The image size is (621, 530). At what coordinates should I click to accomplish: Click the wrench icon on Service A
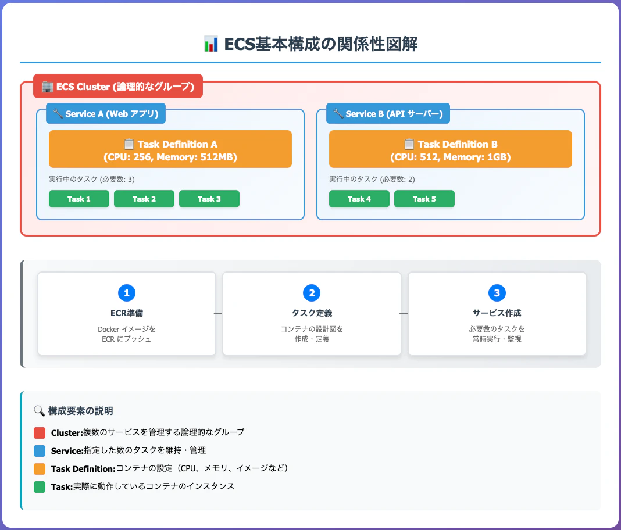click(58, 113)
